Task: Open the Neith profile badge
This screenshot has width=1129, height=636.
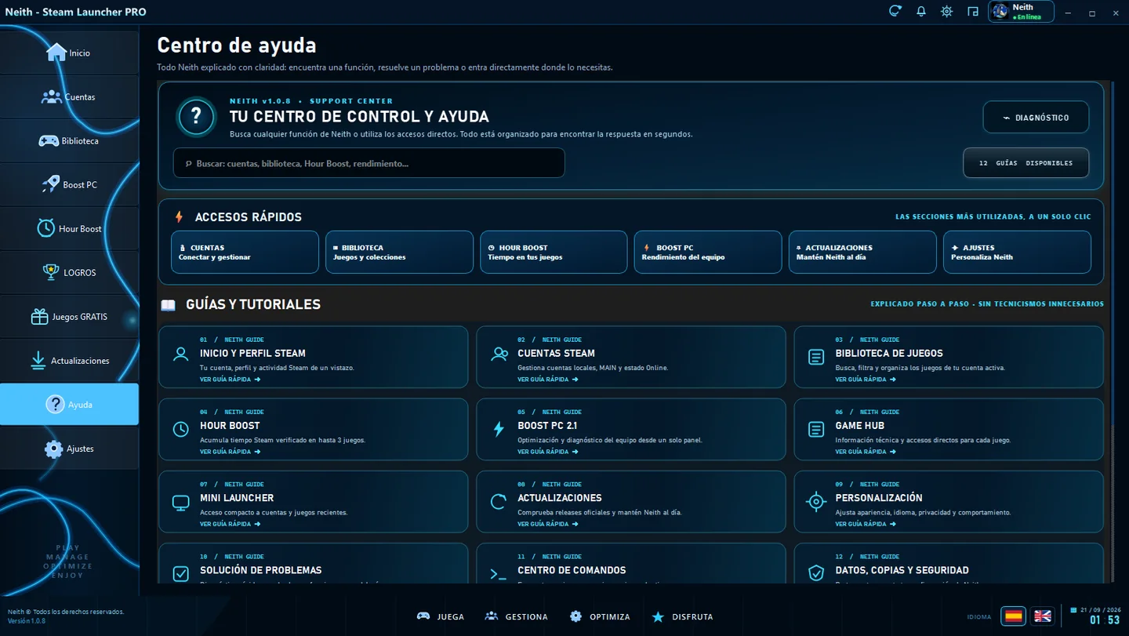Action: click(1021, 12)
